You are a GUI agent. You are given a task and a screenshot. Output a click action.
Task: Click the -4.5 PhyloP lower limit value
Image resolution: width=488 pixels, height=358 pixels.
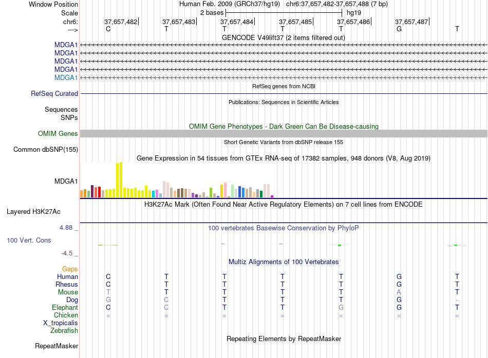pos(67,253)
